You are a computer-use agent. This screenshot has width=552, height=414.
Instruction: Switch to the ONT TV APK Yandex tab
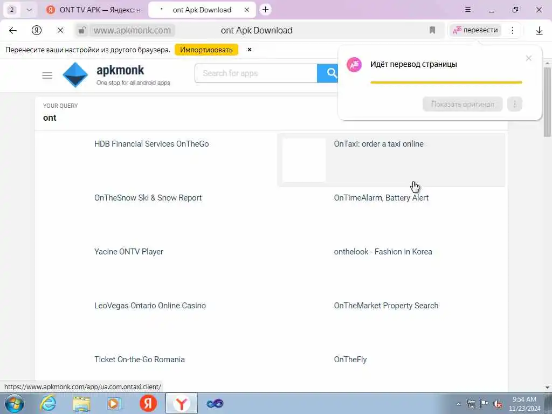[94, 10]
